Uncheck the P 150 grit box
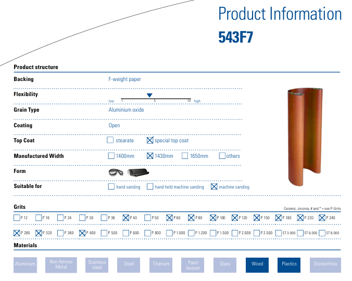Image resolution: width=352 pixels, height=281 pixels. click(x=257, y=218)
